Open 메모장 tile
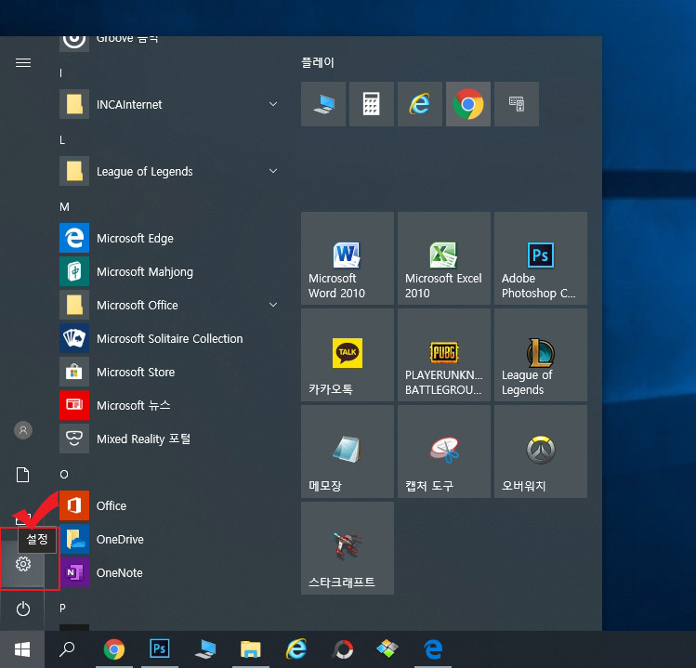This screenshot has width=696, height=668. [348, 452]
